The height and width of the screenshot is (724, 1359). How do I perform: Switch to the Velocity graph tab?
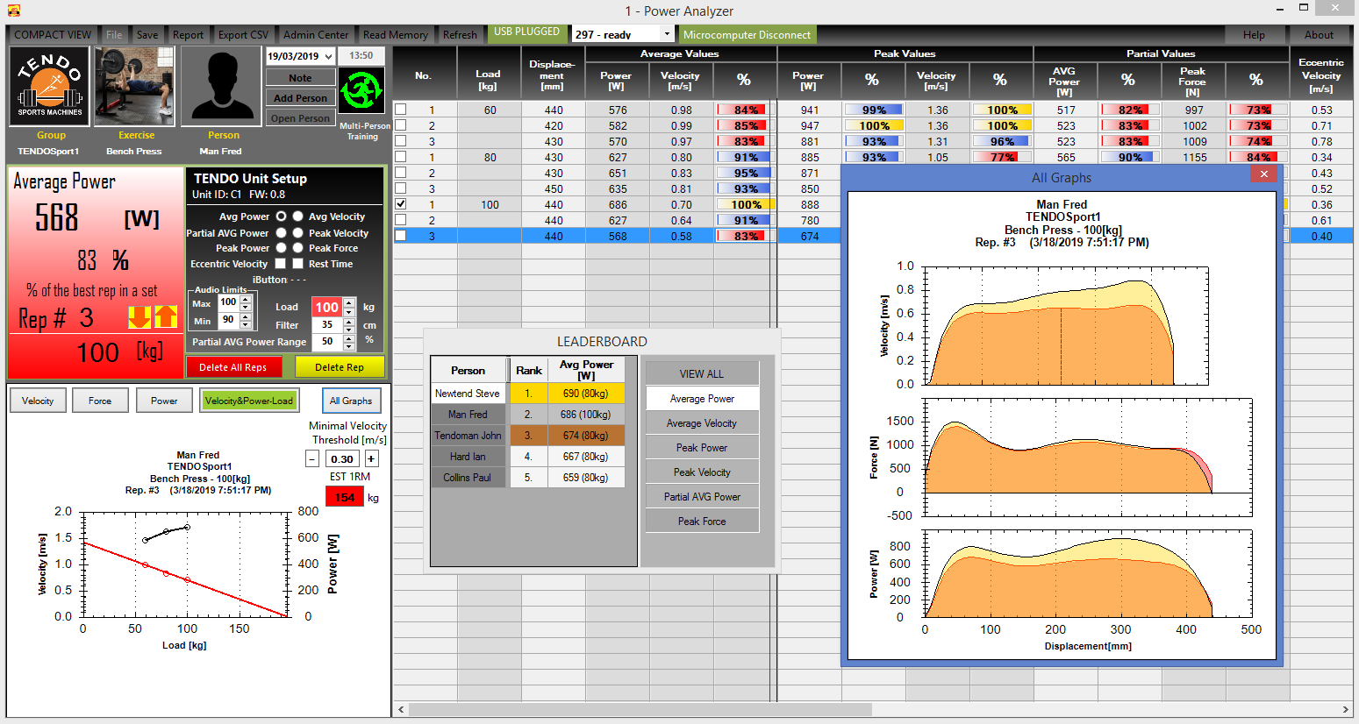[x=38, y=401]
